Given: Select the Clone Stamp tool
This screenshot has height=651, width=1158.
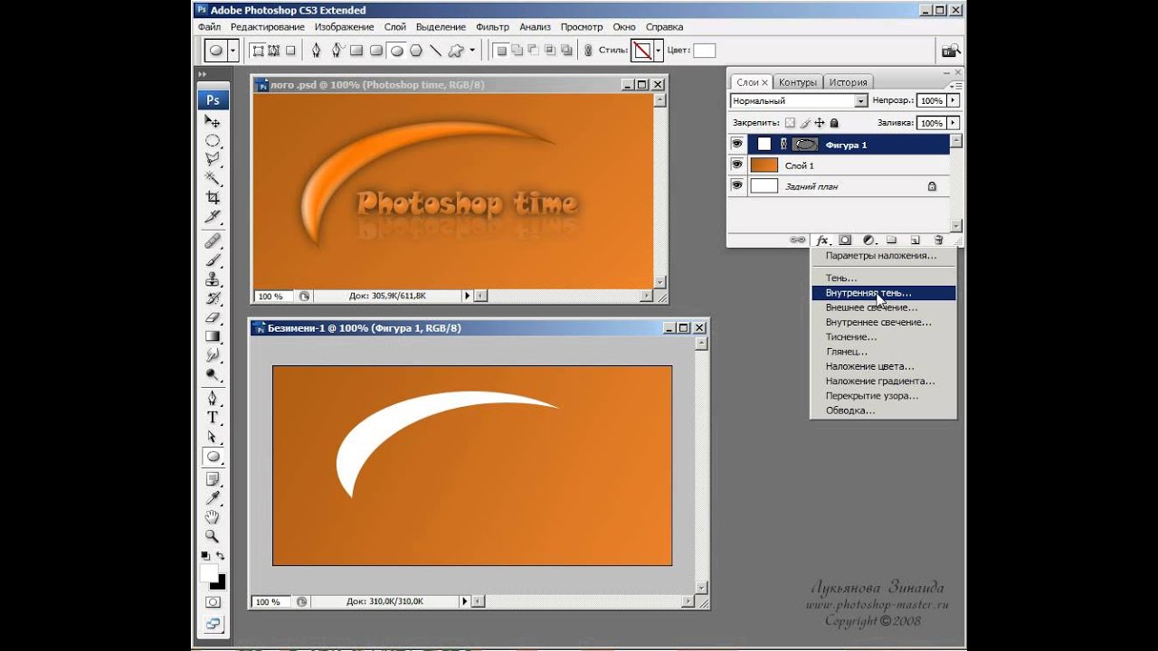Looking at the screenshot, I should [213, 279].
